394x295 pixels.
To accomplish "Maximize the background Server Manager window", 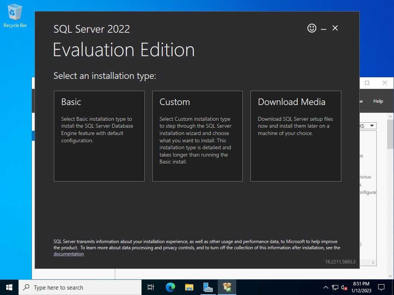I will (367, 83).
